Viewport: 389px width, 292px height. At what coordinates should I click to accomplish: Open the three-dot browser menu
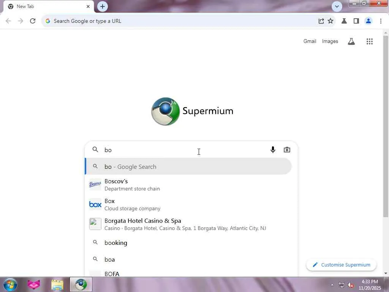[x=381, y=21]
